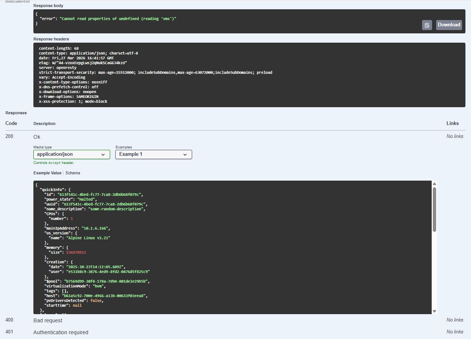Open the Media type application/json dropdown
Viewport: 471px width, 339px height.
pyautogui.click(x=71, y=154)
